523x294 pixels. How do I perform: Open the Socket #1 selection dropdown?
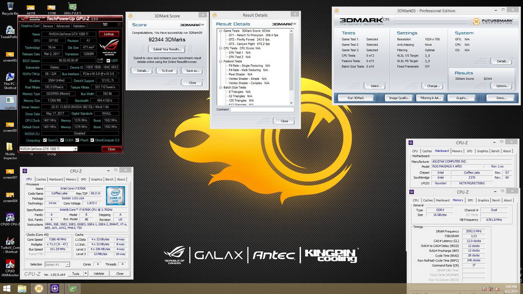[68, 265]
